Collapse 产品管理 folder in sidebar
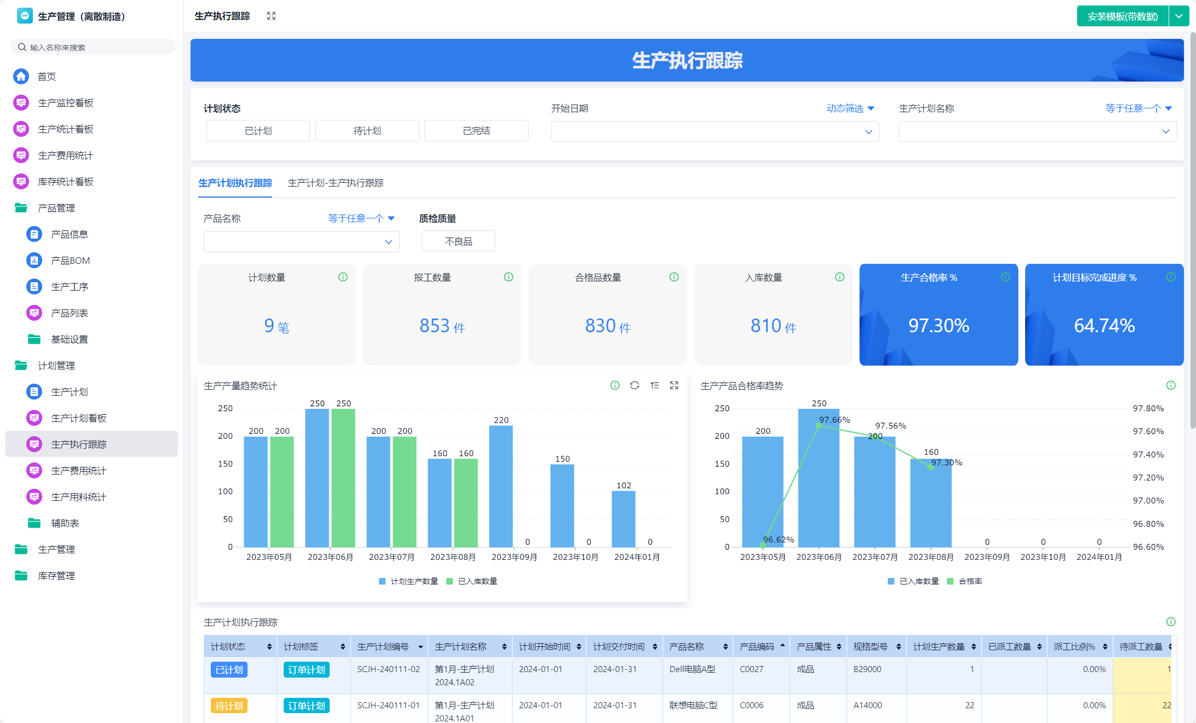This screenshot has width=1196, height=723. [56, 208]
